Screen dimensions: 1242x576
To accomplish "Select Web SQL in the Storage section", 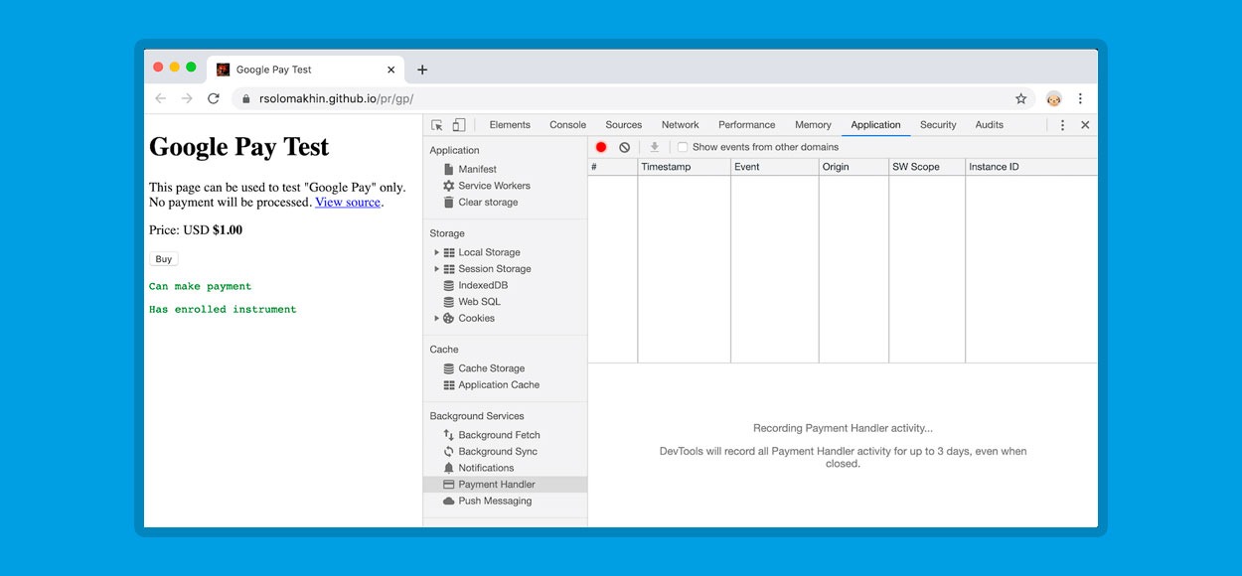I will pos(479,302).
